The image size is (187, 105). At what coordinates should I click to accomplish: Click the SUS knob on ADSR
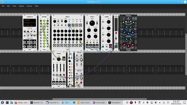point(108,35)
